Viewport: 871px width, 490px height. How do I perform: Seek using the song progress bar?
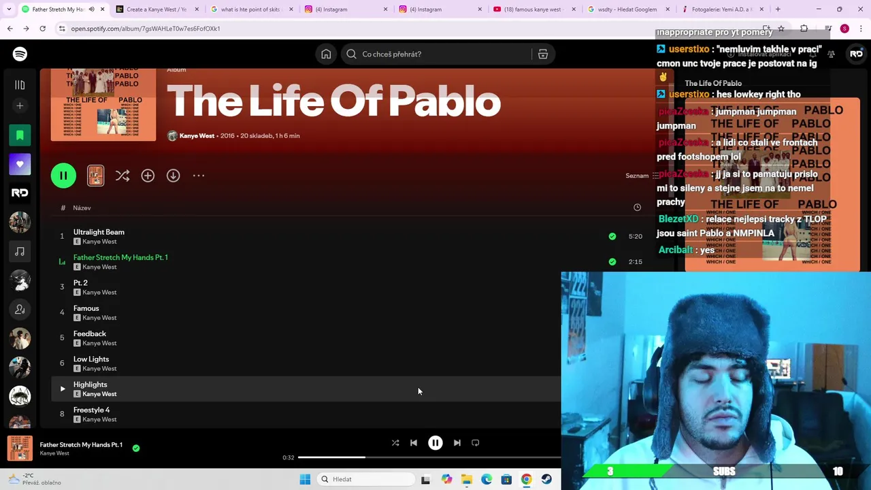[x=429, y=457]
